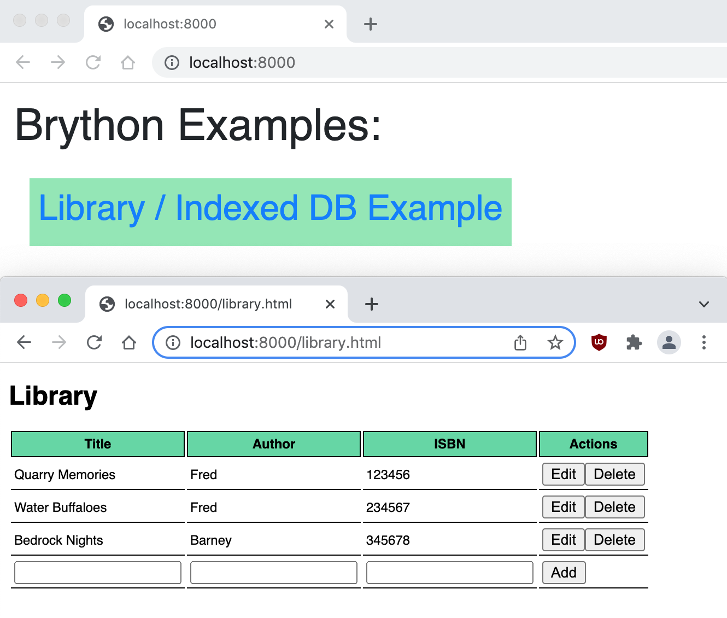View site info in back localhost:8000 window
The height and width of the screenshot is (618, 727).
pos(172,63)
